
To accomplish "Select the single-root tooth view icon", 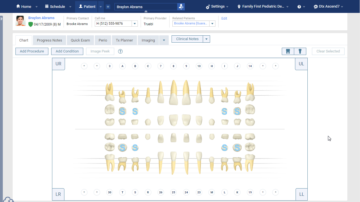I will click(300, 51).
